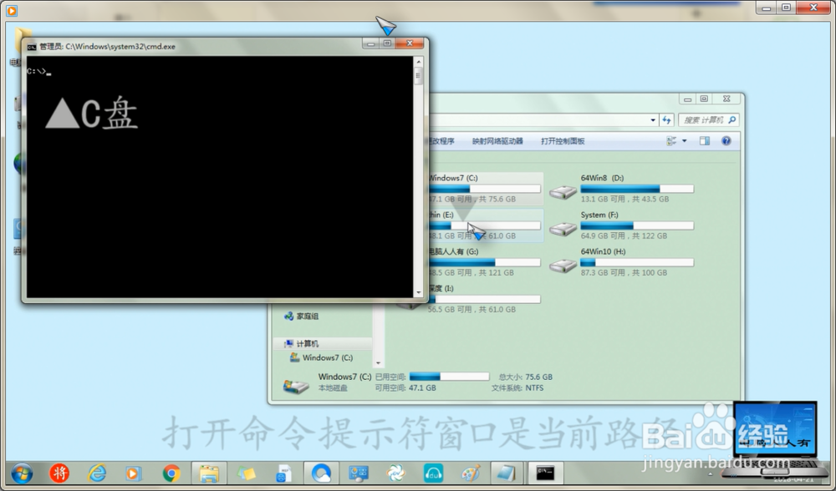Screen dimensions: 836x491
Task: Select the 64Win10 (H:) drive icon
Action: point(563,266)
